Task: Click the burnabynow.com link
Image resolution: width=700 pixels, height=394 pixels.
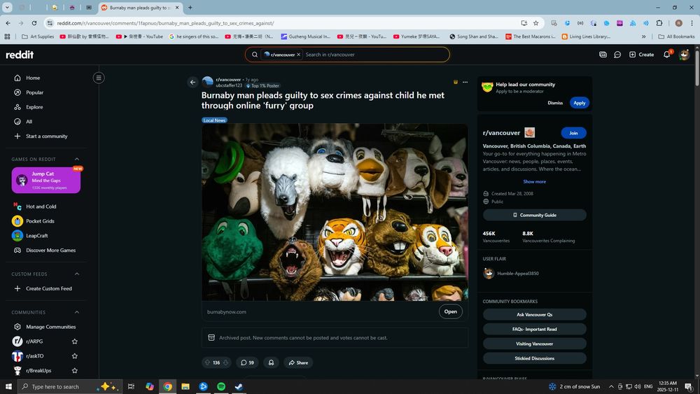Action: pyautogui.click(x=226, y=312)
